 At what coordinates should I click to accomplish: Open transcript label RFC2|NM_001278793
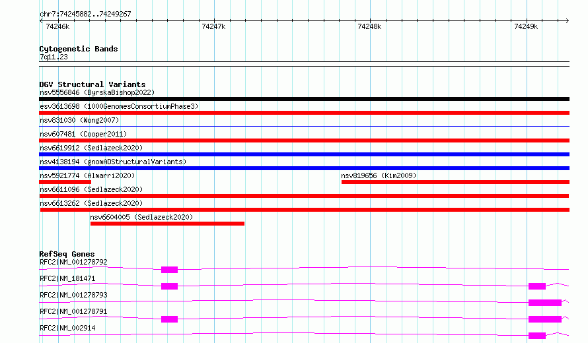(73, 295)
